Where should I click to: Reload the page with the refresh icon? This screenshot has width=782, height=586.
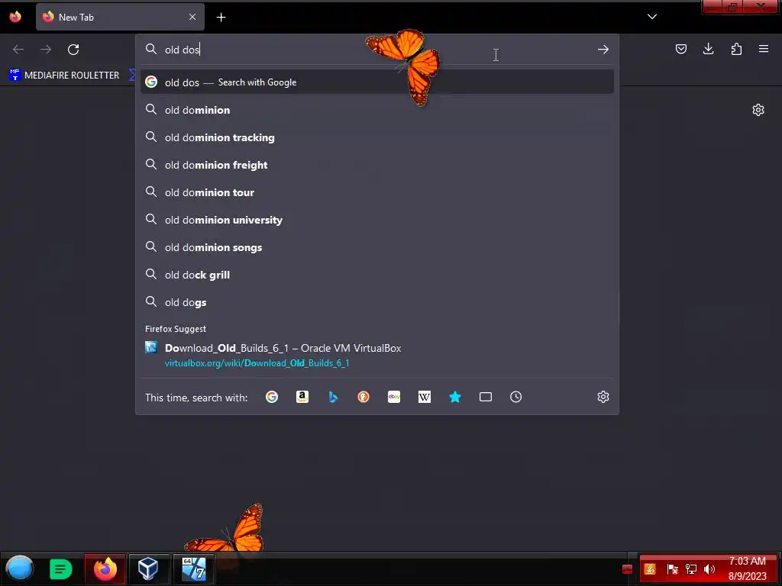pyautogui.click(x=73, y=50)
